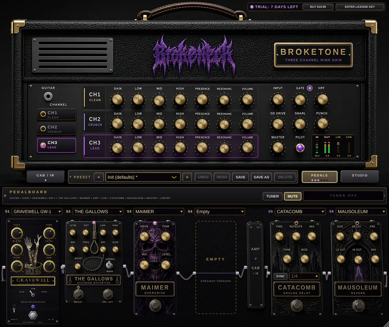
Task: Open slot S2 The Gallows dropdown
Action: point(98,212)
